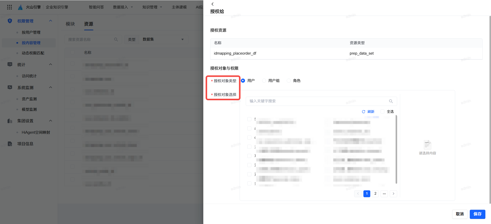Viewport: 491px width, 224px height.
Task: Click the user list vertical scrollbar
Action: click(x=396, y=150)
